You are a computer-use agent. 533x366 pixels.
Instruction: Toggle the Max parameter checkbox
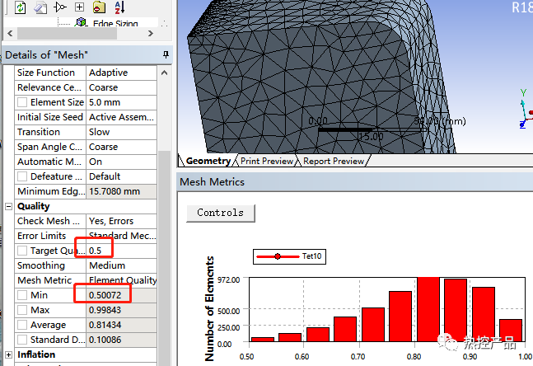[x=22, y=310]
